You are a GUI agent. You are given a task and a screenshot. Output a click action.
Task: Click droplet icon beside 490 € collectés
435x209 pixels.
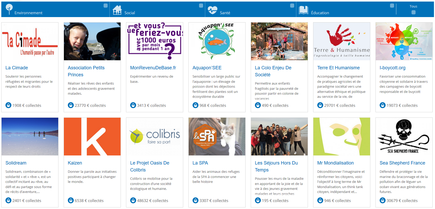tap(258, 105)
